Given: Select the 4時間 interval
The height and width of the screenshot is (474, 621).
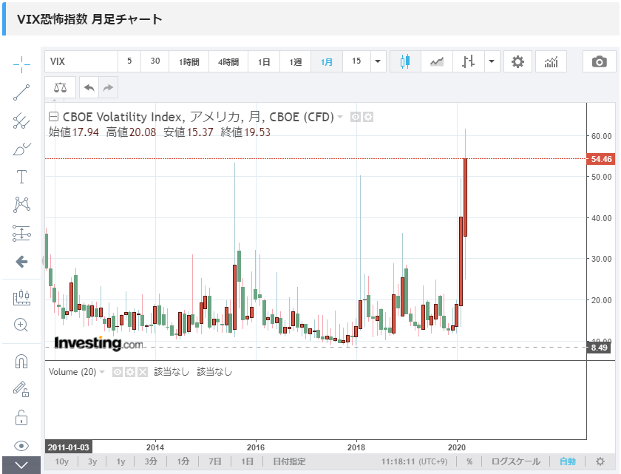Looking at the screenshot, I should pos(228,61).
